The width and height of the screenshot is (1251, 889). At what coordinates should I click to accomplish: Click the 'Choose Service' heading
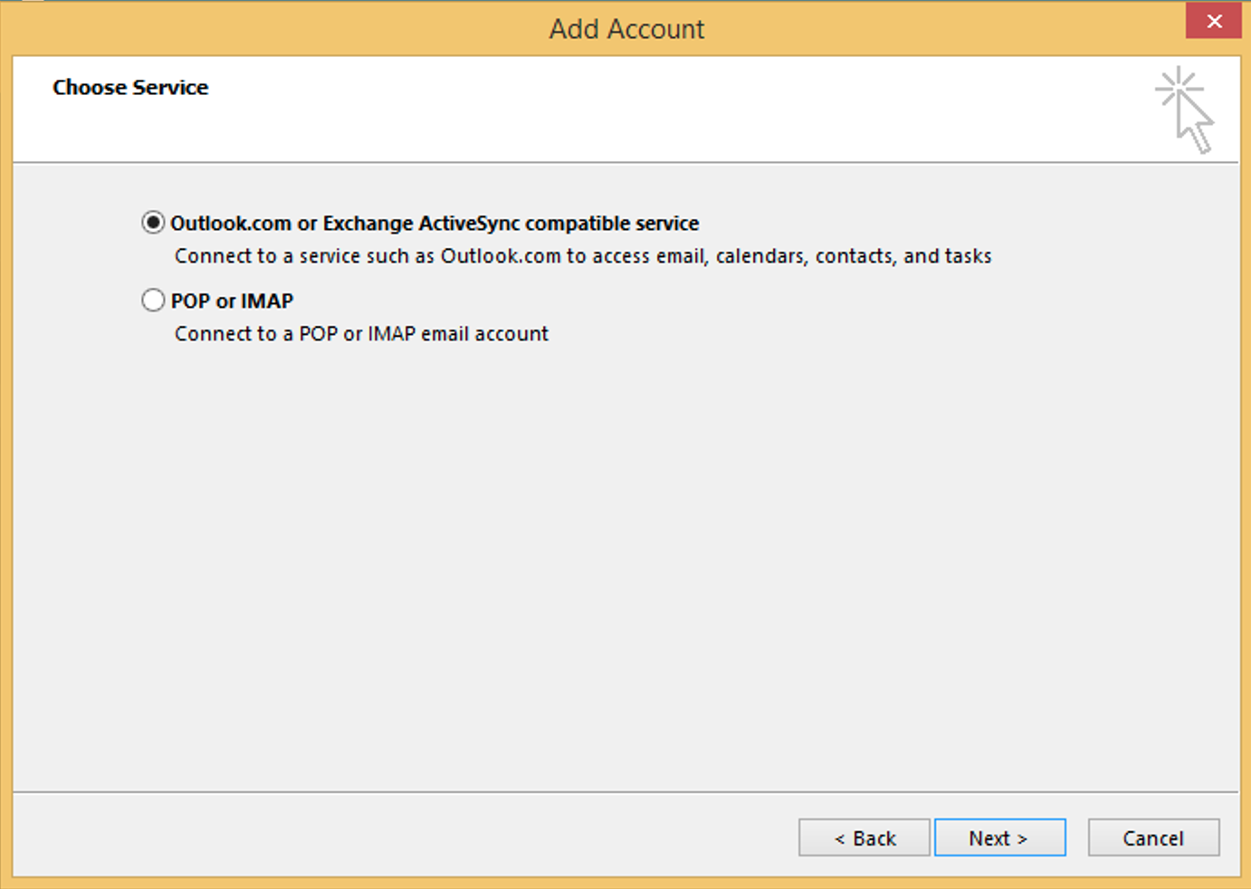click(x=130, y=88)
